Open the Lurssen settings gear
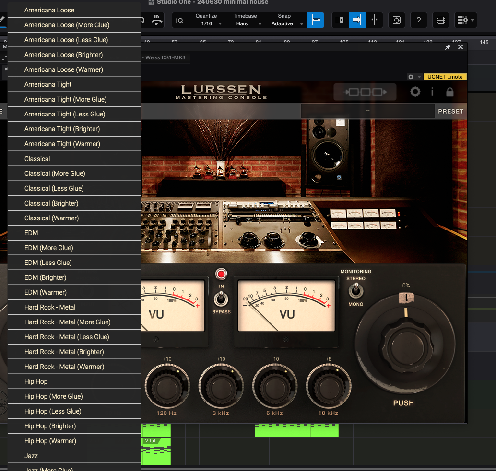This screenshot has width=496, height=471. [x=415, y=92]
